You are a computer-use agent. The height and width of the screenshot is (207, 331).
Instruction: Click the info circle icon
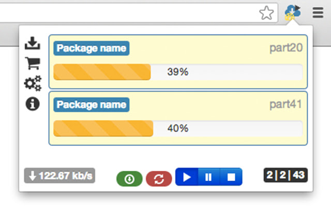(33, 104)
